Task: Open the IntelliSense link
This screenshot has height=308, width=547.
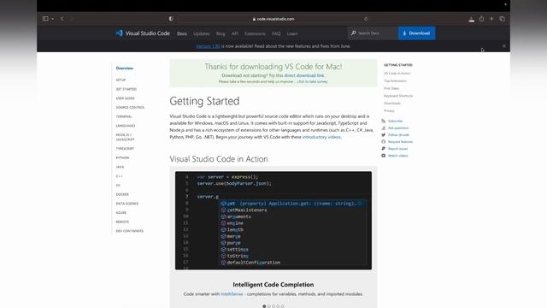Action: (232, 294)
